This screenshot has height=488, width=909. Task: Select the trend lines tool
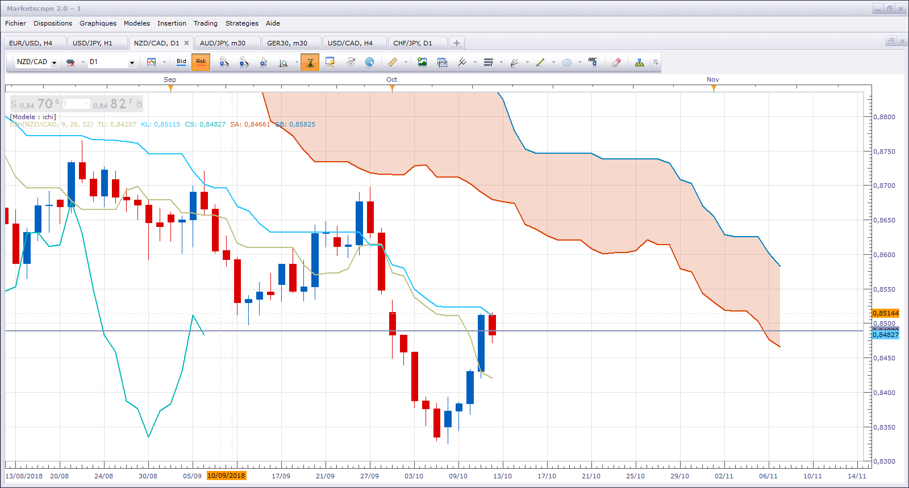(462, 62)
